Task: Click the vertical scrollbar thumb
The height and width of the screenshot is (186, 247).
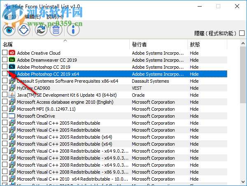Action: click(243, 75)
